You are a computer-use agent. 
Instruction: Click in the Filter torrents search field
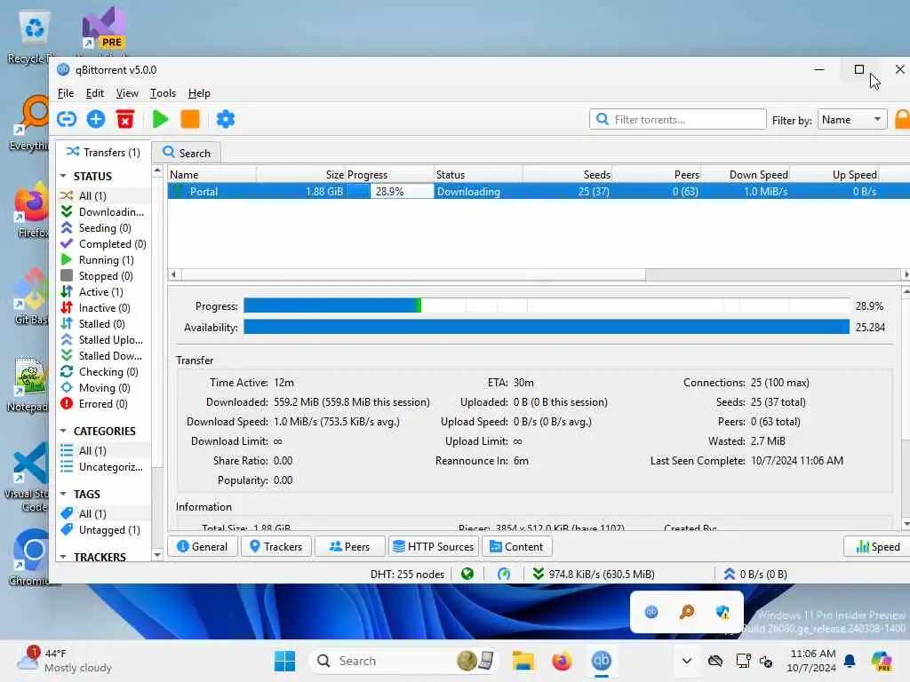click(x=678, y=120)
